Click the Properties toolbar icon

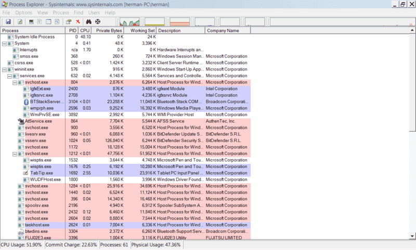[68, 22]
